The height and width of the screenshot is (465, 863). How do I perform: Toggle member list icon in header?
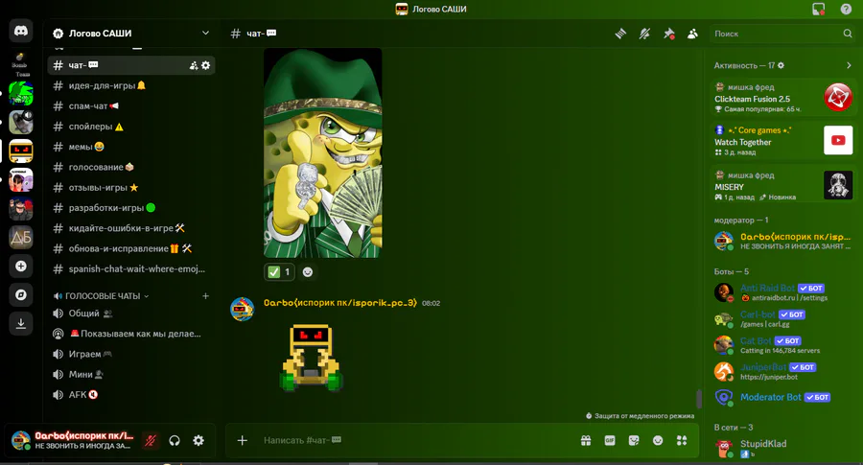(x=692, y=34)
